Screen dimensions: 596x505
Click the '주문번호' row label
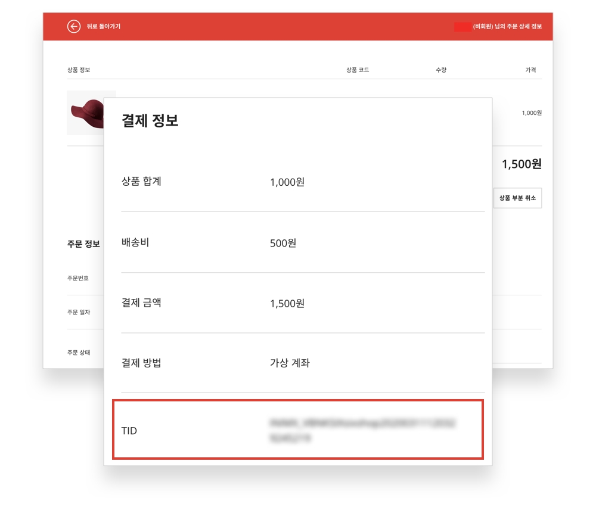pos(78,278)
